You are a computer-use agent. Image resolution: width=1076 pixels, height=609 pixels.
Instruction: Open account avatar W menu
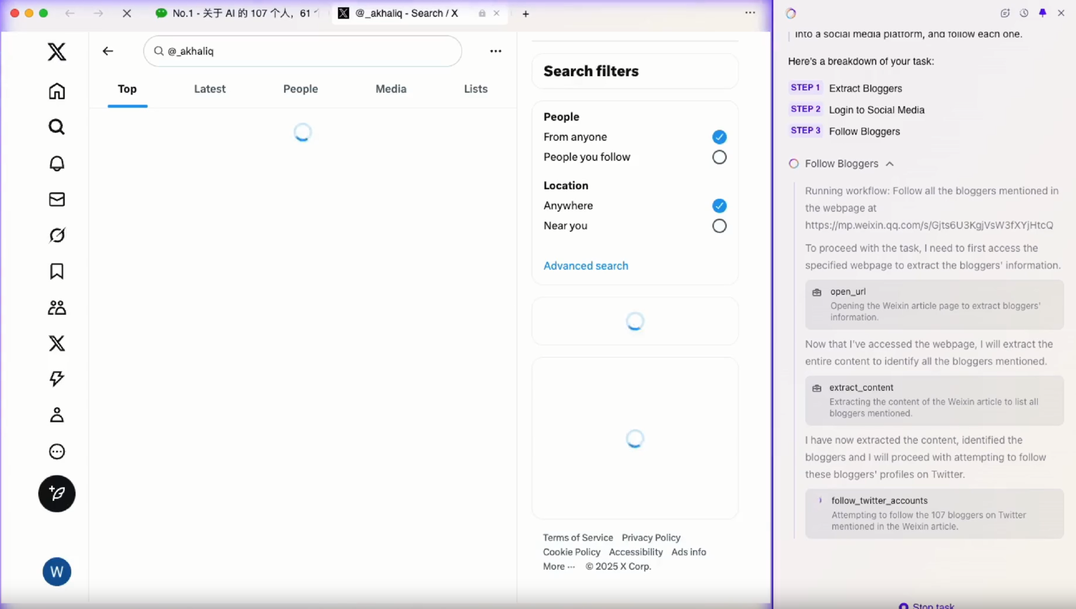57,572
